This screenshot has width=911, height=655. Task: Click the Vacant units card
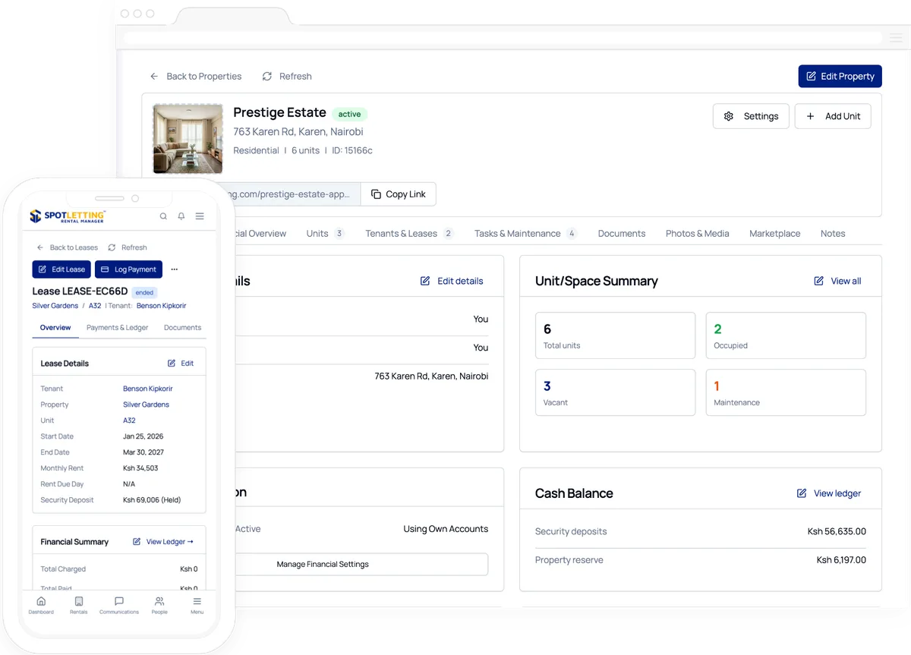pyautogui.click(x=615, y=392)
